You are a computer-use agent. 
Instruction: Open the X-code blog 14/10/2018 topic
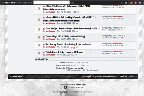tap(65, 37)
